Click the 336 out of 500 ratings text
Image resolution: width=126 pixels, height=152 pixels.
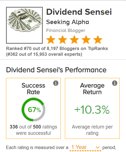(x=33, y=130)
